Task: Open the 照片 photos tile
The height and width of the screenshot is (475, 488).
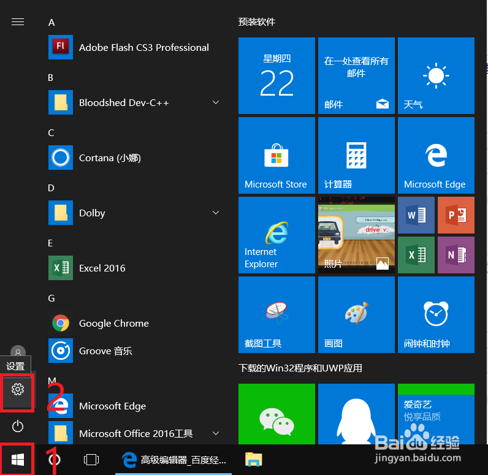Action: pyautogui.click(x=356, y=235)
